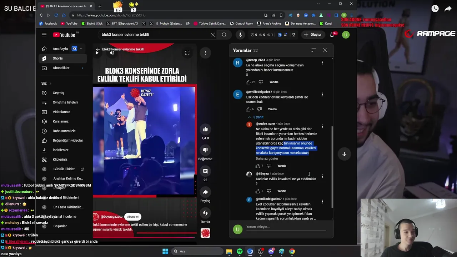Viewport: 457px width, 257px height.
Task: Open options for comment starting 'Evet çocuklar'
Action: [322, 202]
